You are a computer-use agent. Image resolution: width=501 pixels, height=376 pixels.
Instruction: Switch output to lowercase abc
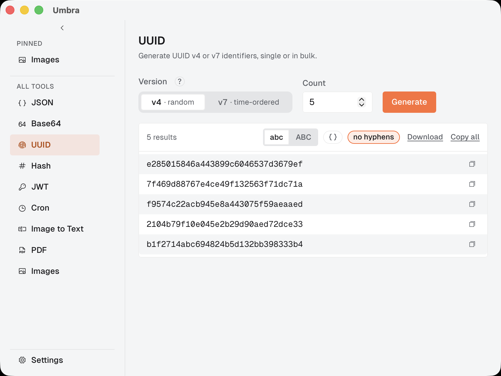click(276, 137)
